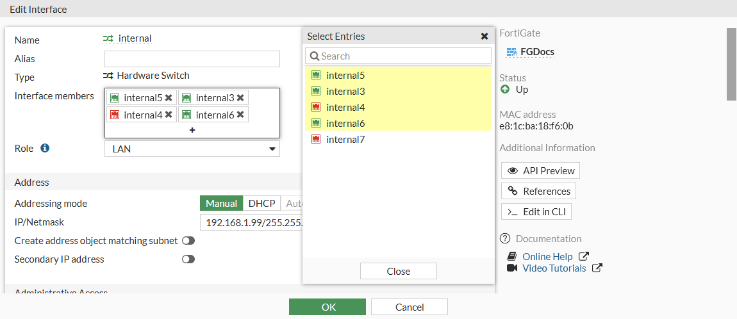
Task: Switch addressing mode to DHCP
Action: [261, 204]
